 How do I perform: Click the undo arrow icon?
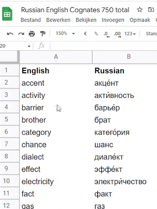10,34
